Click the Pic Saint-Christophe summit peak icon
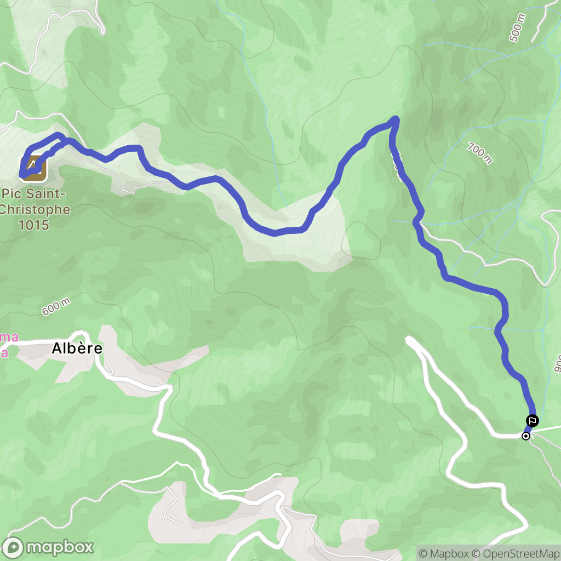The image size is (561, 561). pyautogui.click(x=35, y=168)
